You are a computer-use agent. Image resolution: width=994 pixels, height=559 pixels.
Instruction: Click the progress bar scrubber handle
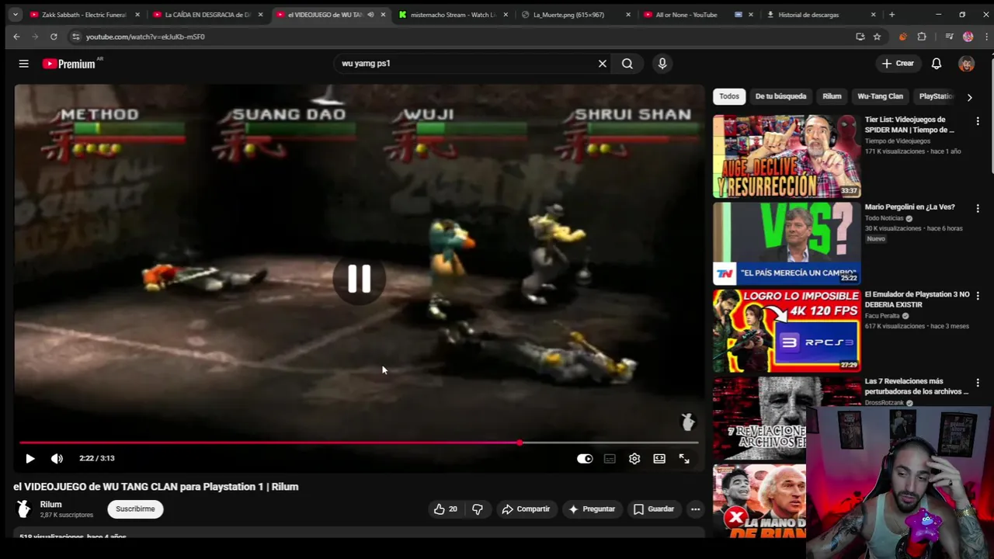pos(520,443)
